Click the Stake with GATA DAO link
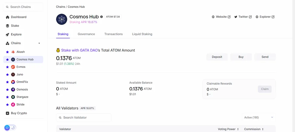The width and height of the screenshot is (295, 132). pos(79,50)
